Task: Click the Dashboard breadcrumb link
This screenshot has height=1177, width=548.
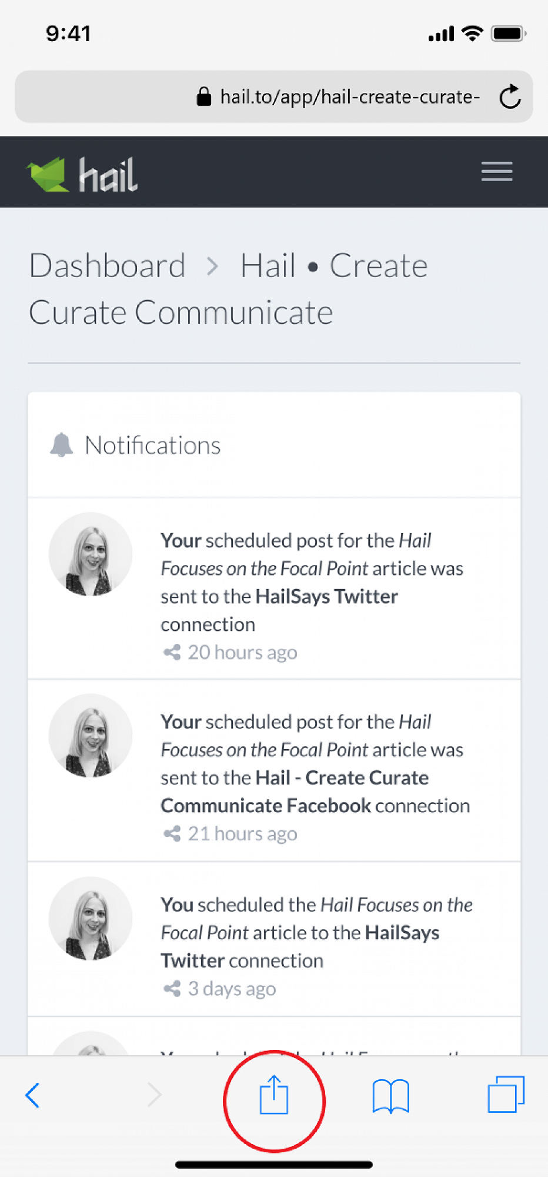Action: click(x=108, y=265)
